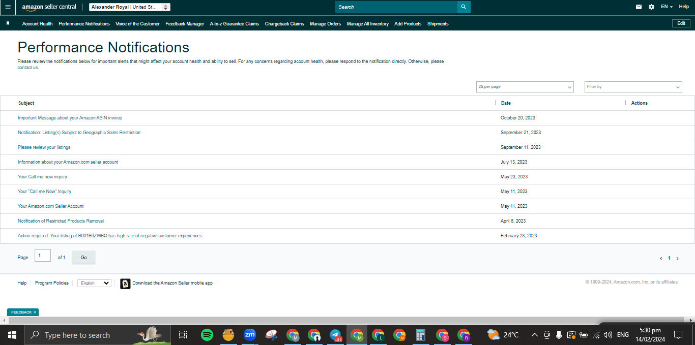
Task: Open Shipments nav item
Action: (438, 24)
